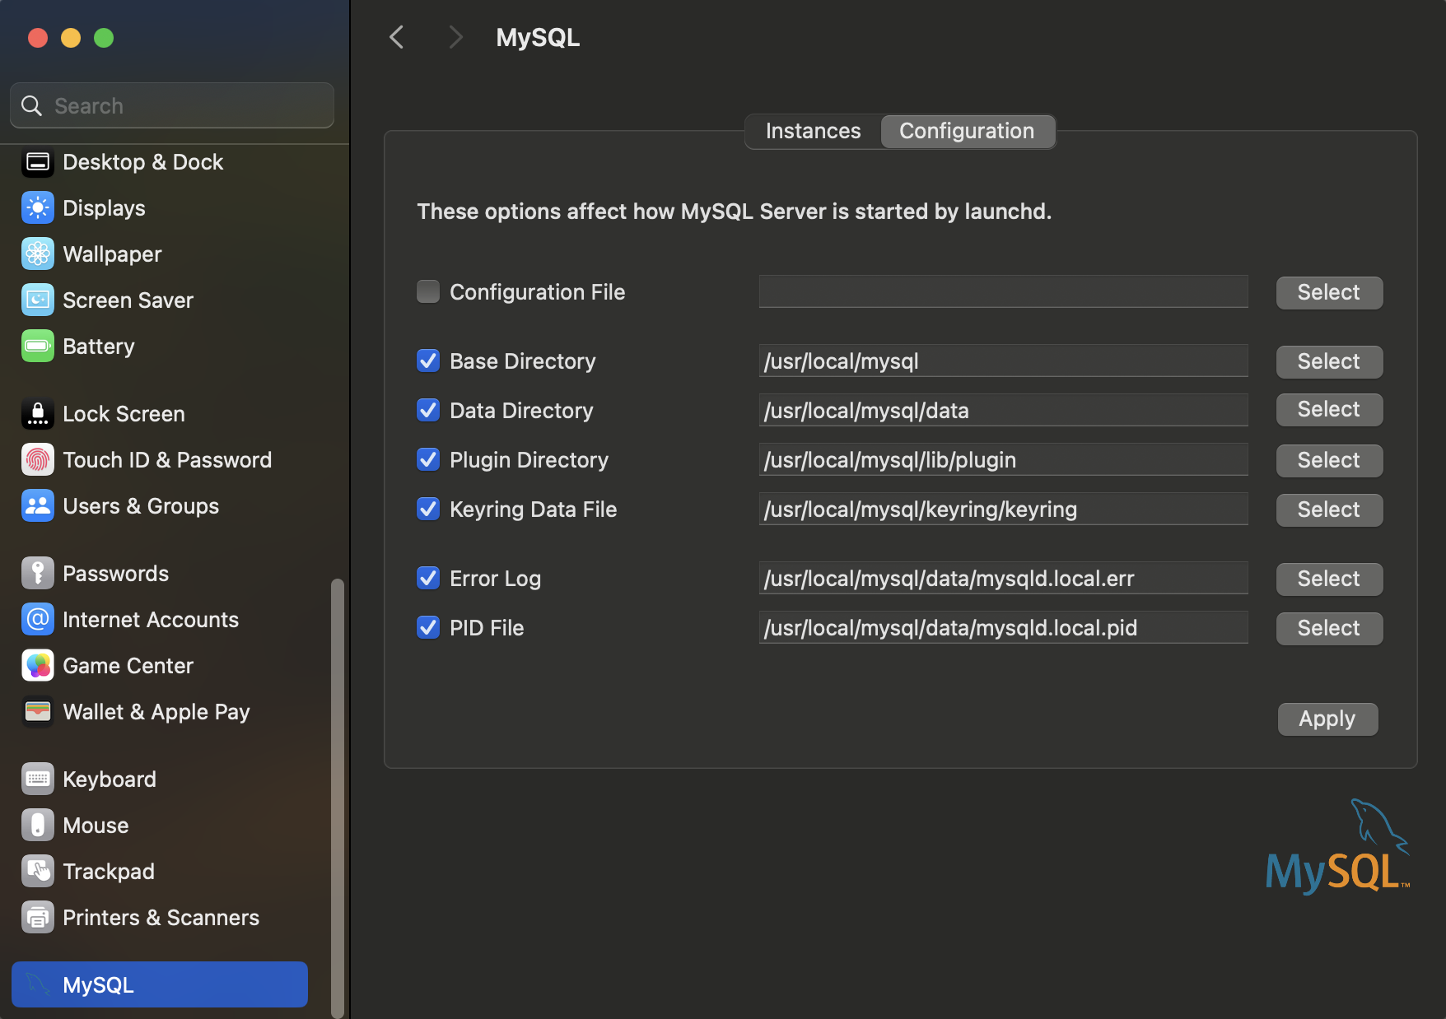Screen dimensions: 1446x1019
Task: Select the Configuration tab
Action: (x=967, y=131)
